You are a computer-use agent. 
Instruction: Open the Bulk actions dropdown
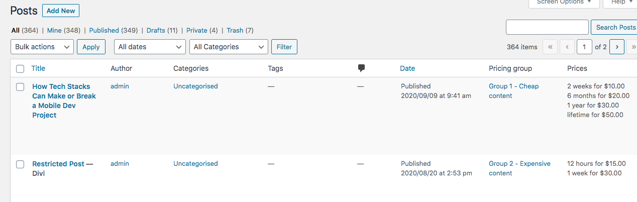(42, 47)
